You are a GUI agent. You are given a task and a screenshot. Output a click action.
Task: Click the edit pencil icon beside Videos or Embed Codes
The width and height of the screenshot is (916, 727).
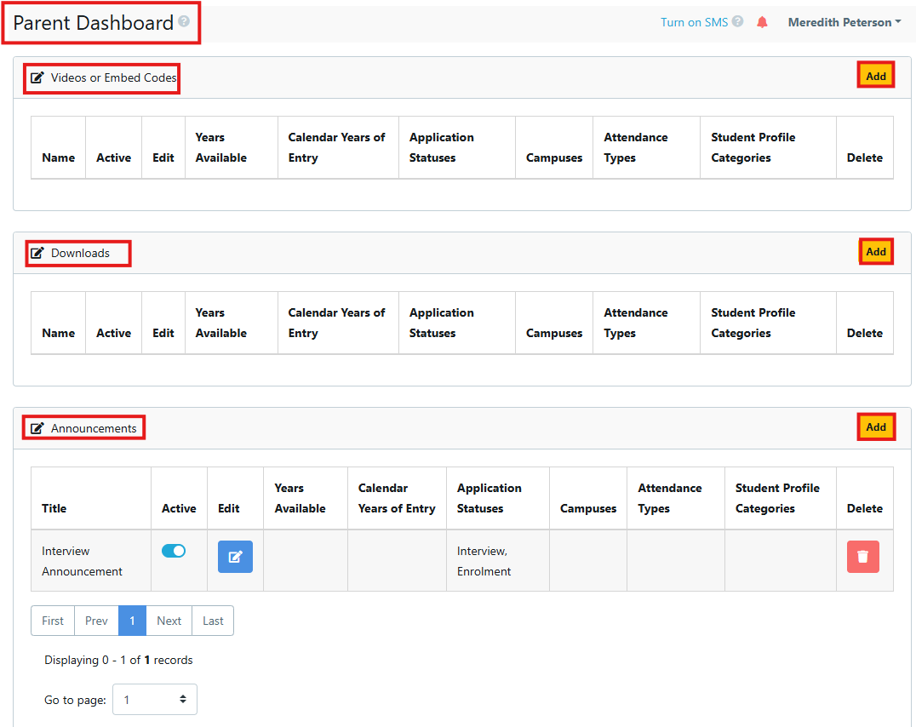pyautogui.click(x=36, y=77)
